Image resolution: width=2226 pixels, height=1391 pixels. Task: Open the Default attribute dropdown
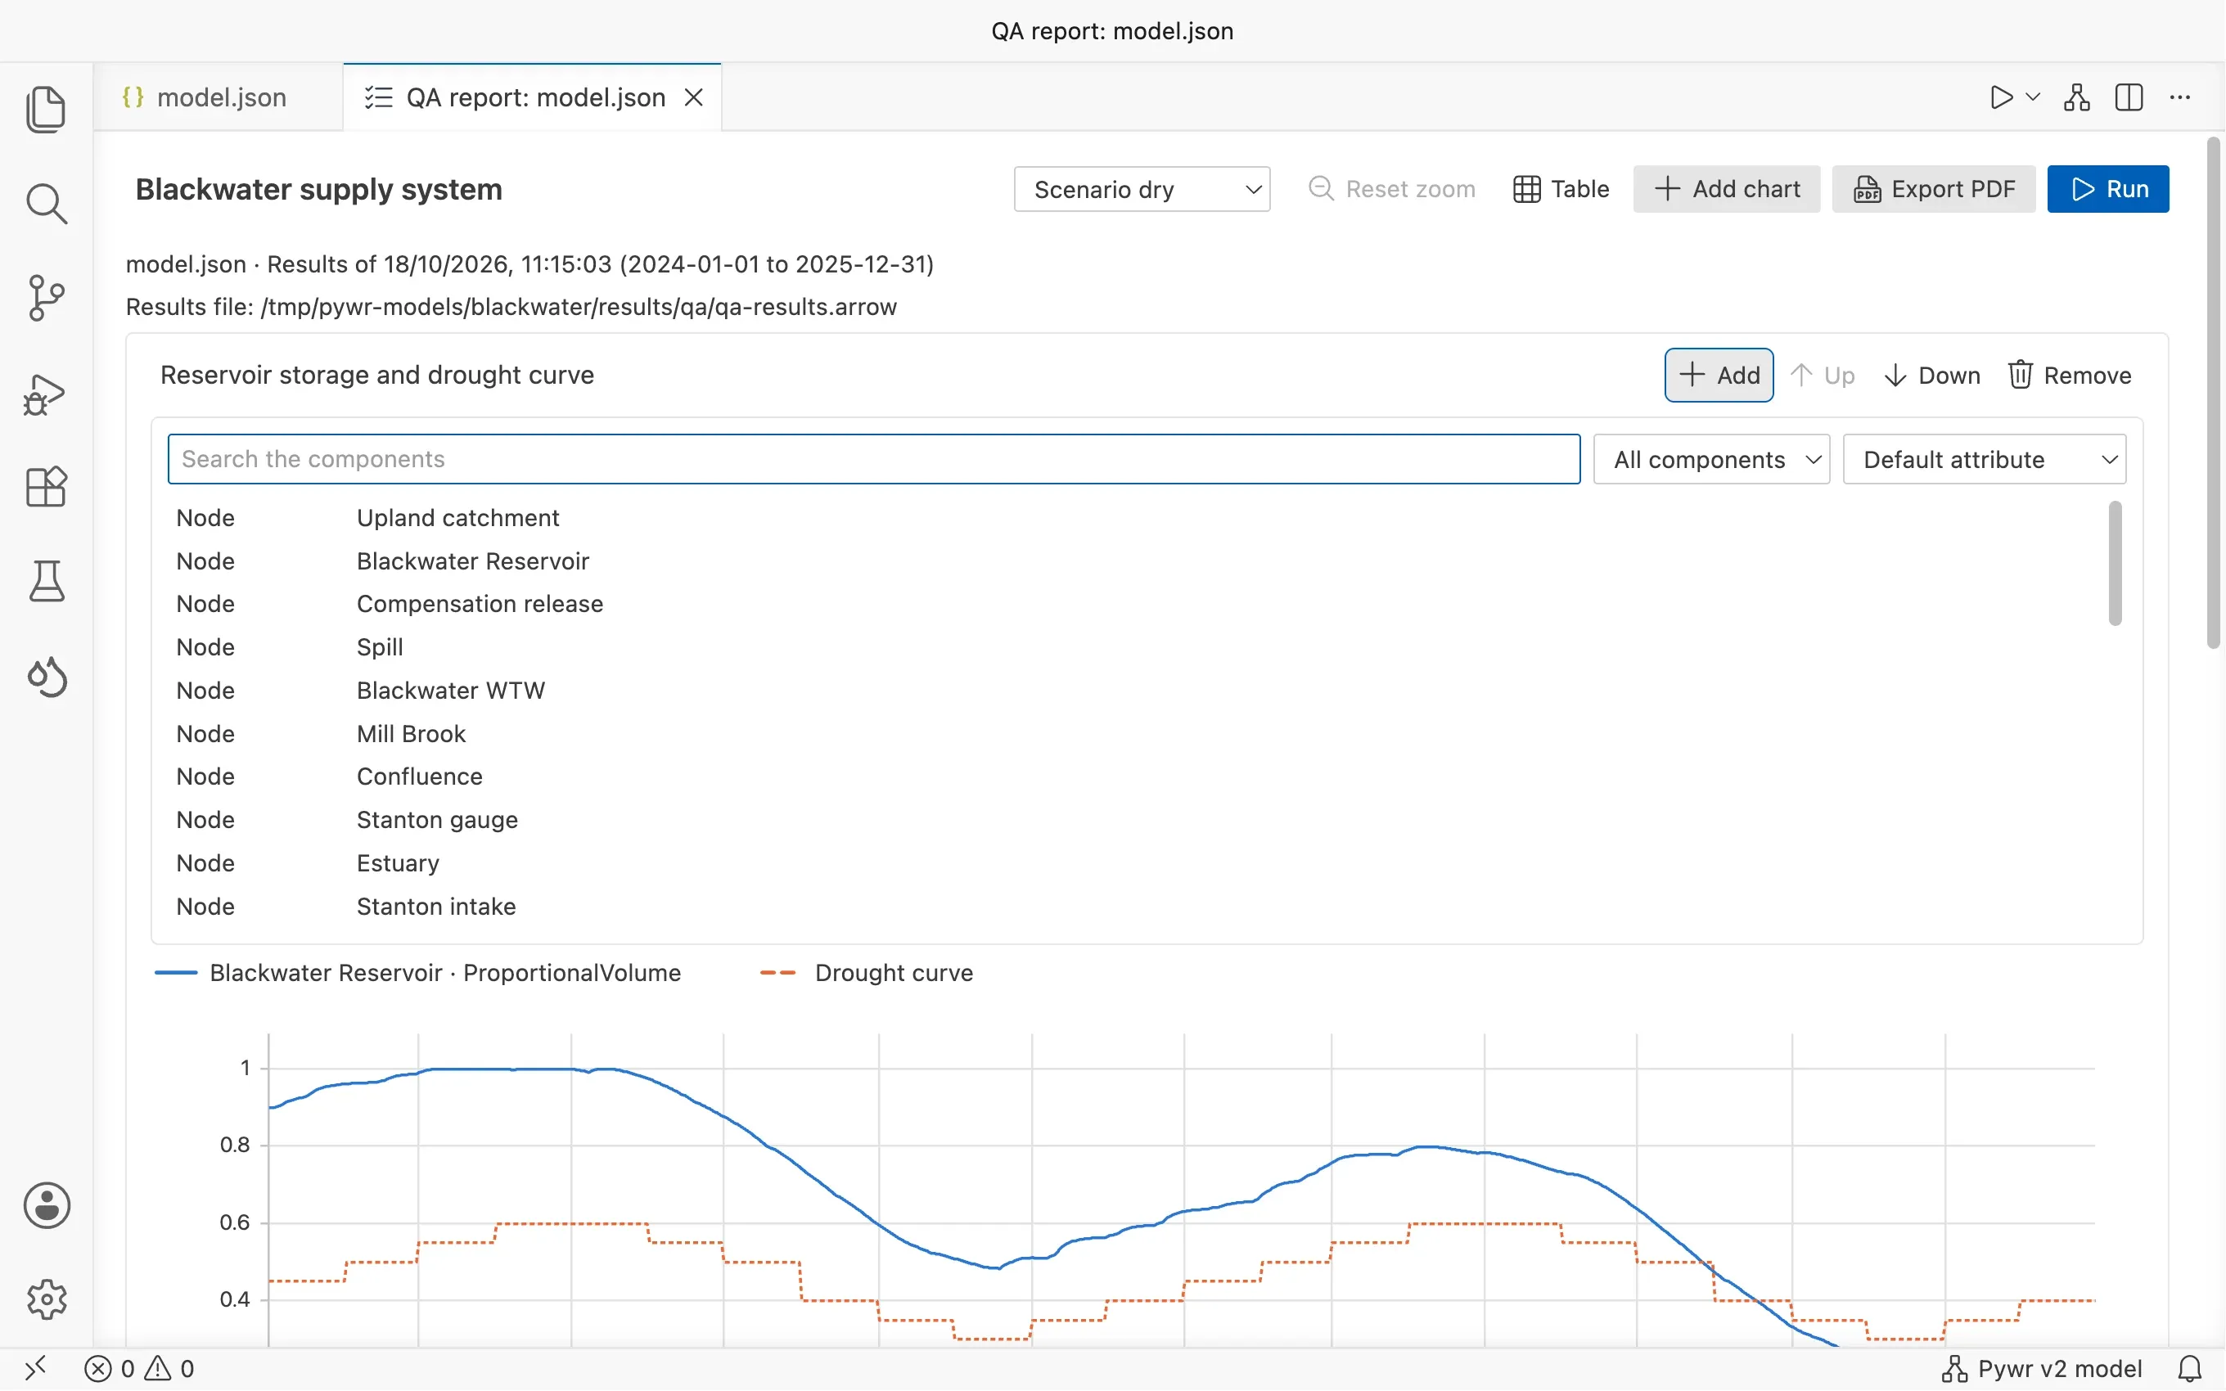click(1985, 459)
